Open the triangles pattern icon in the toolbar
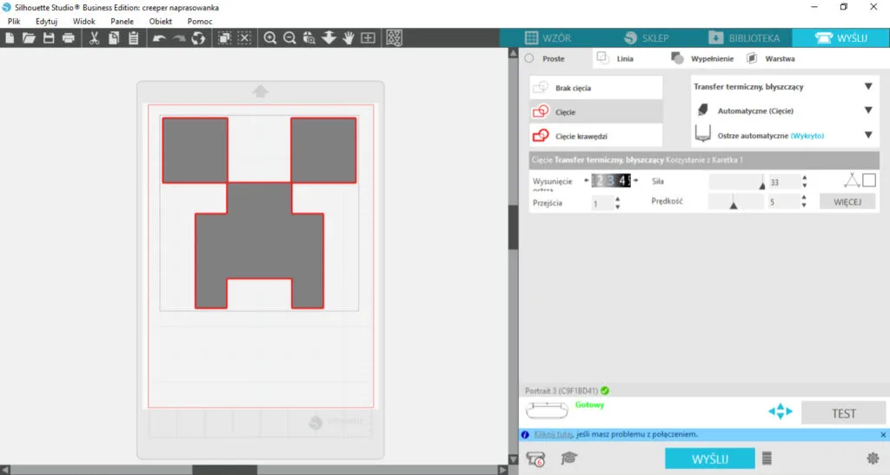This screenshot has width=890, height=475. click(x=394, y=38)
